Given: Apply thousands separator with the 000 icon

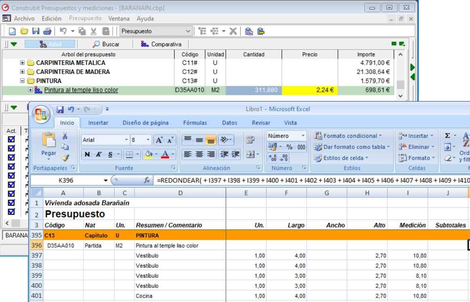Looking at the screenshot, I should (x=301, y=147).
